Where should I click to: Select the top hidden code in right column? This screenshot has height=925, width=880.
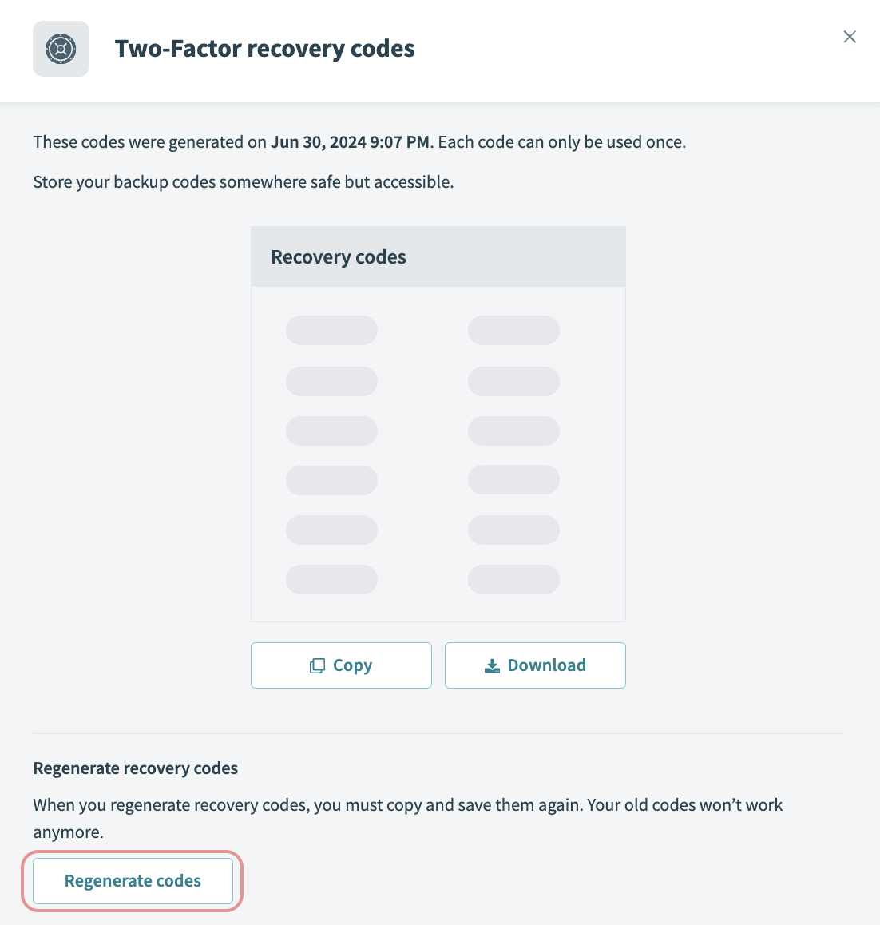[x=513, y=330]
